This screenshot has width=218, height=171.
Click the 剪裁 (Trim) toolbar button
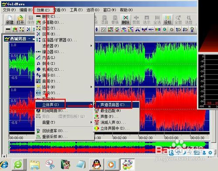click(136, 20)
